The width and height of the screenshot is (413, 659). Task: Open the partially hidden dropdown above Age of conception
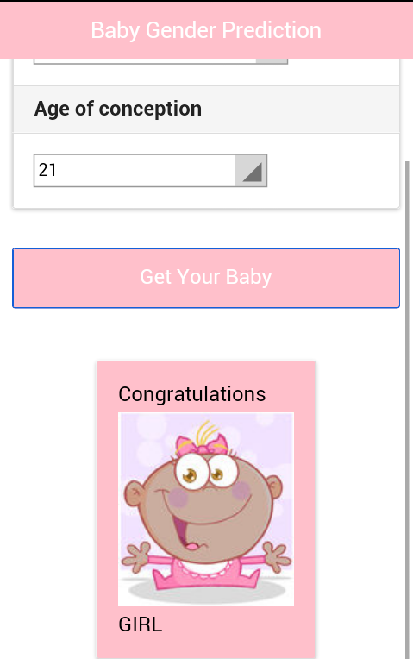click(160, 61)
